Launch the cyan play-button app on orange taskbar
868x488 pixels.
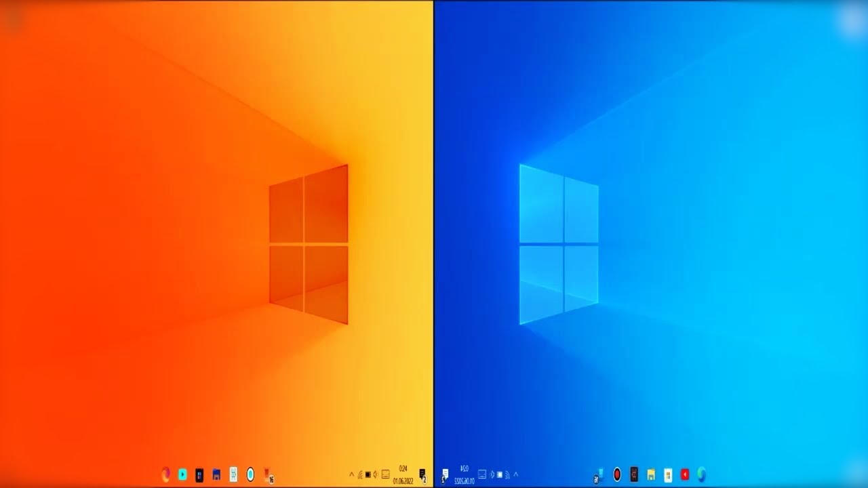click(182, 474)
